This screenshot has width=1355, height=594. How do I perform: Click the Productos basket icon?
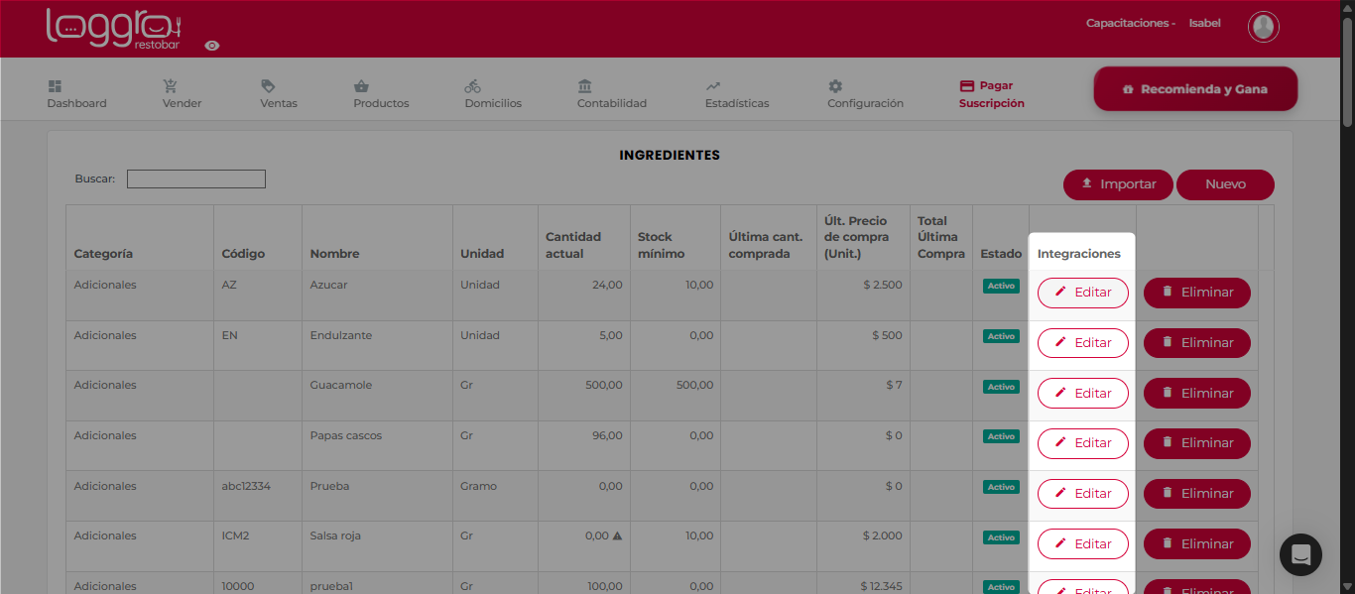pos(361,86)
